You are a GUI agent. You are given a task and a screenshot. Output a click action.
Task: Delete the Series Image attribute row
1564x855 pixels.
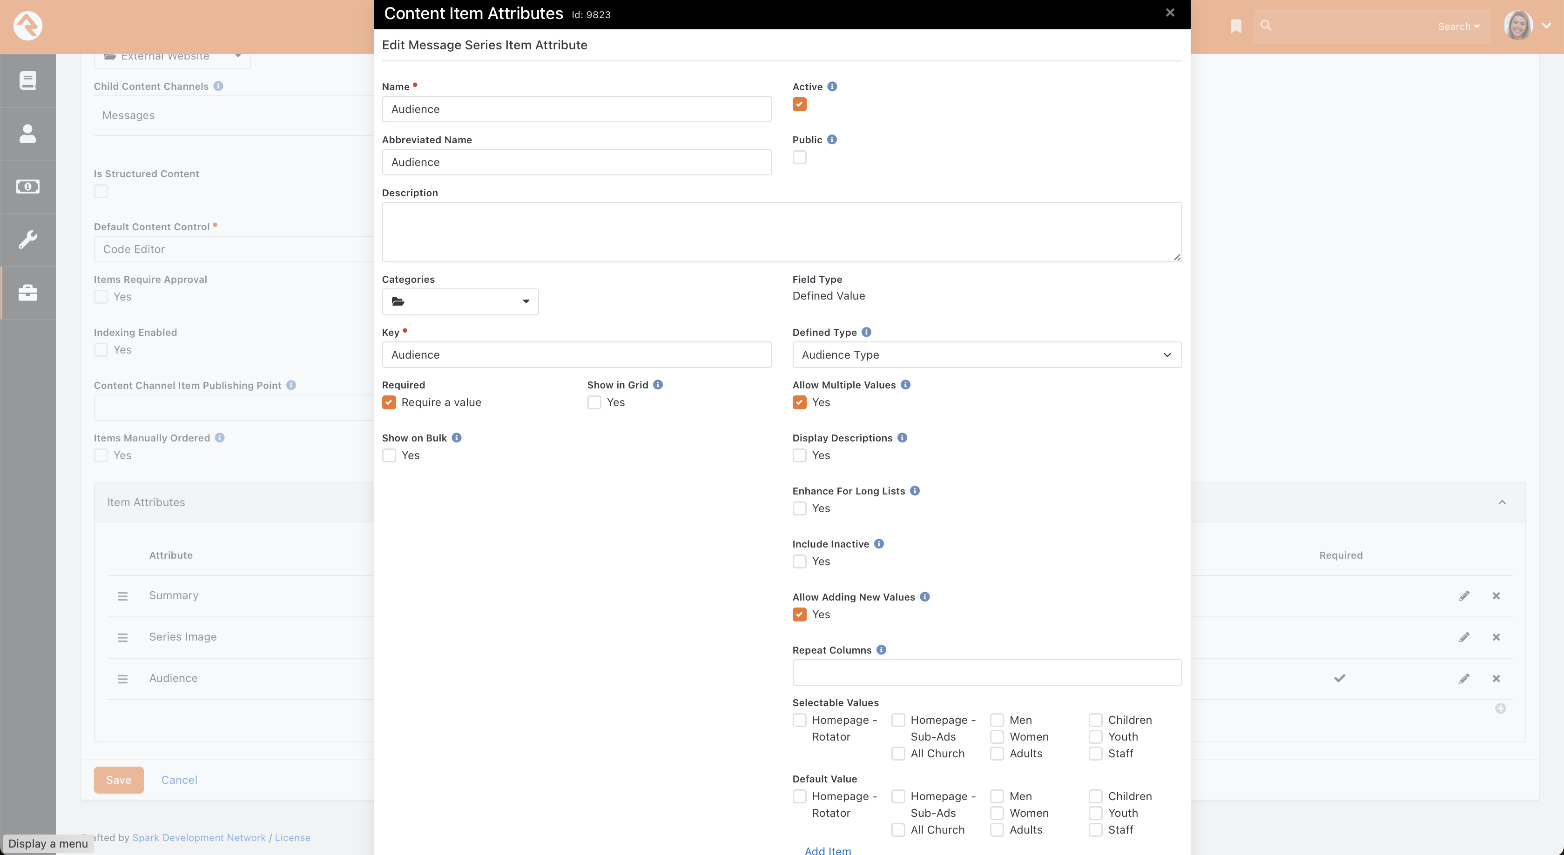click(1496, 637)
